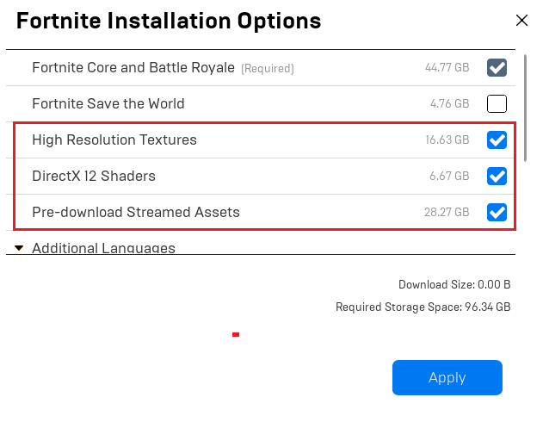Click the 16.63 GB size value
The image size is (543, 422).
(x=447, y=140)
